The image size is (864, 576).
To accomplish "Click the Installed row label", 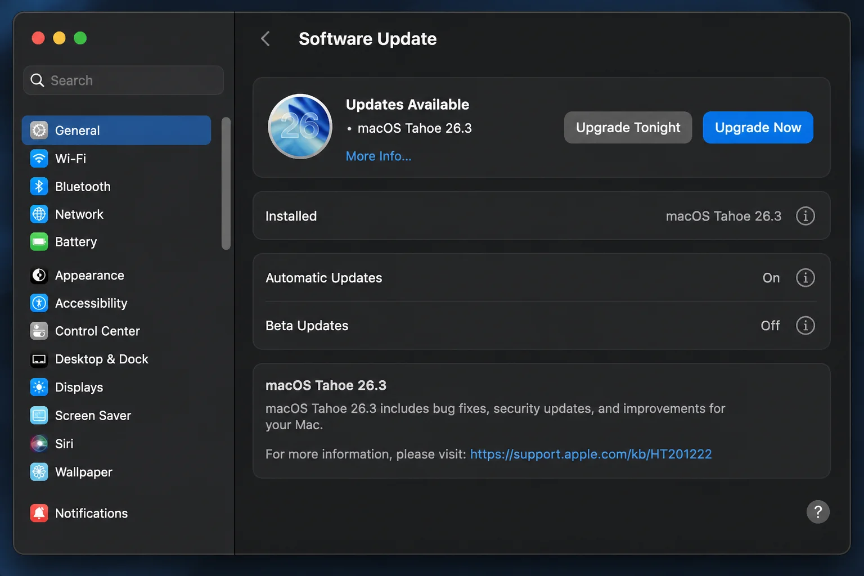I will (291, 216).
